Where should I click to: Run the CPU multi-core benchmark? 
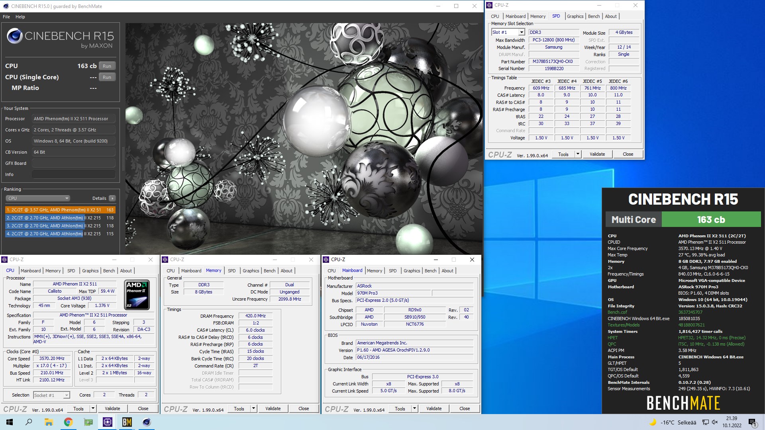pyautogui.click(x=107, y=66)
